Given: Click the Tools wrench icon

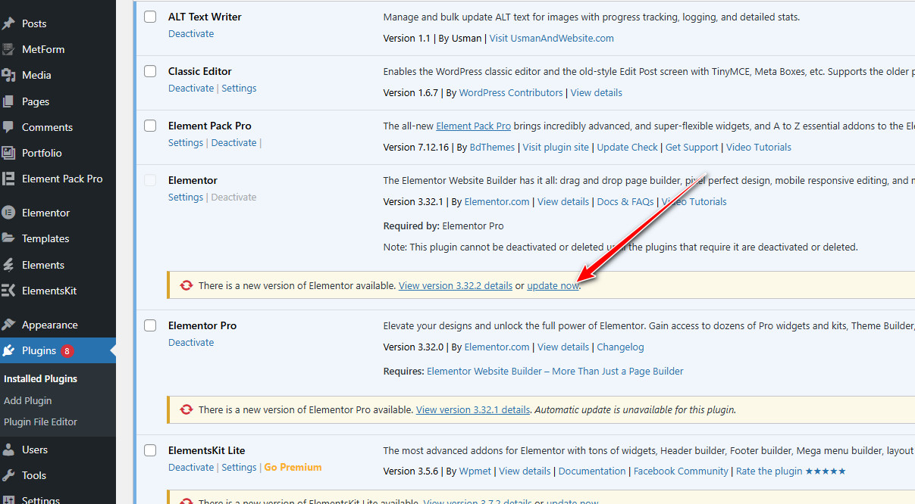Looking at the screenshot, I should (x=8, y=475).
